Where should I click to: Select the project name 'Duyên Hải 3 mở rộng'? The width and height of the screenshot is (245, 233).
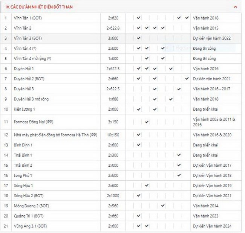(31, 99)
